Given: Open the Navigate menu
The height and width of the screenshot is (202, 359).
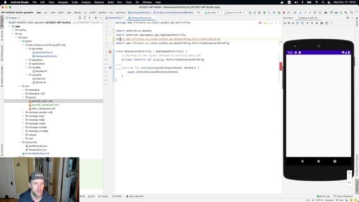Looking at the screenshot, I should (63, 2).
